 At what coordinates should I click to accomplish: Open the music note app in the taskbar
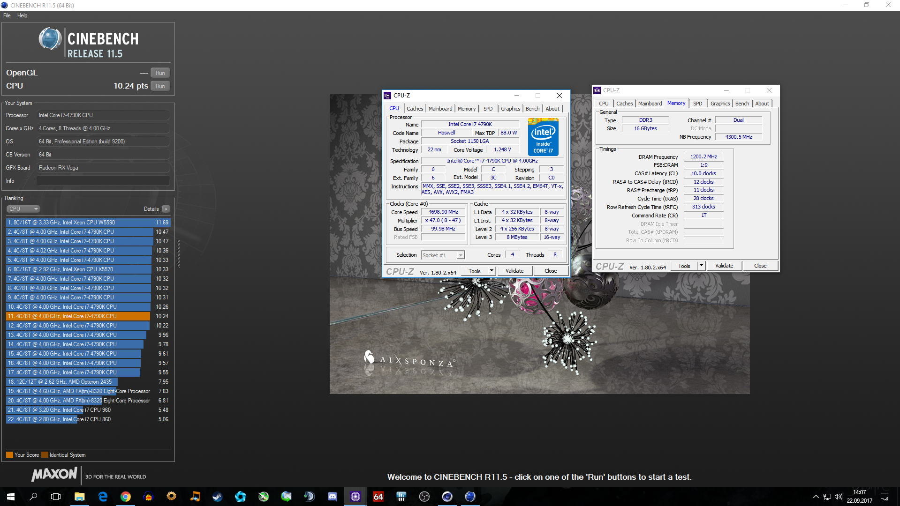(195, 496)
